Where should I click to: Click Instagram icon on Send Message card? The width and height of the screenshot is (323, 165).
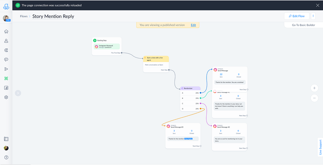pyautogui.click(x=215, y=70)
